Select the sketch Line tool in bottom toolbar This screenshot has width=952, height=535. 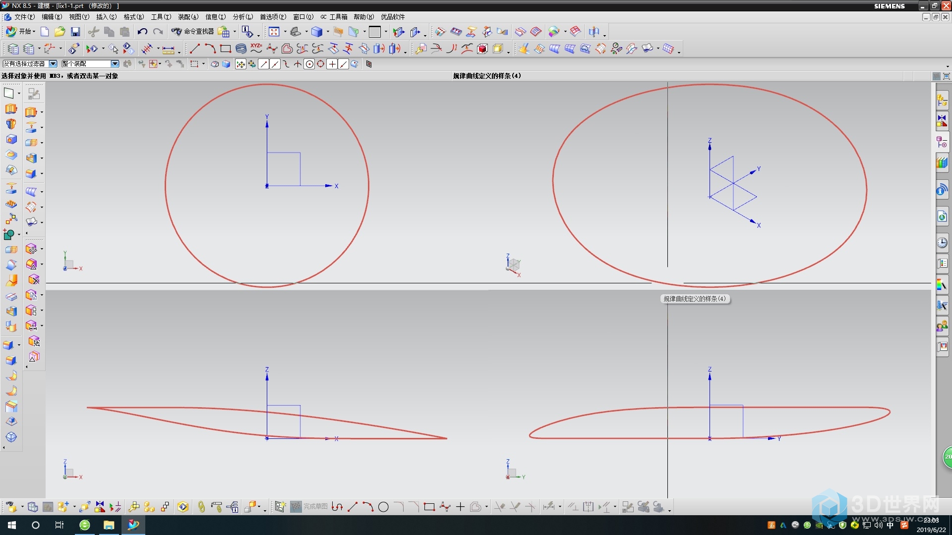pos(353,507)
